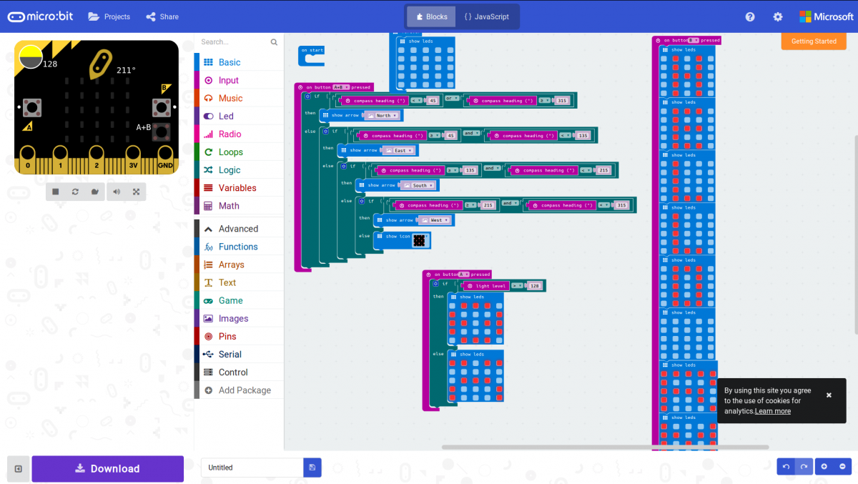Open the Help question mark menu
The width and height of the screenshot is (858, 484).
point(750,16)
